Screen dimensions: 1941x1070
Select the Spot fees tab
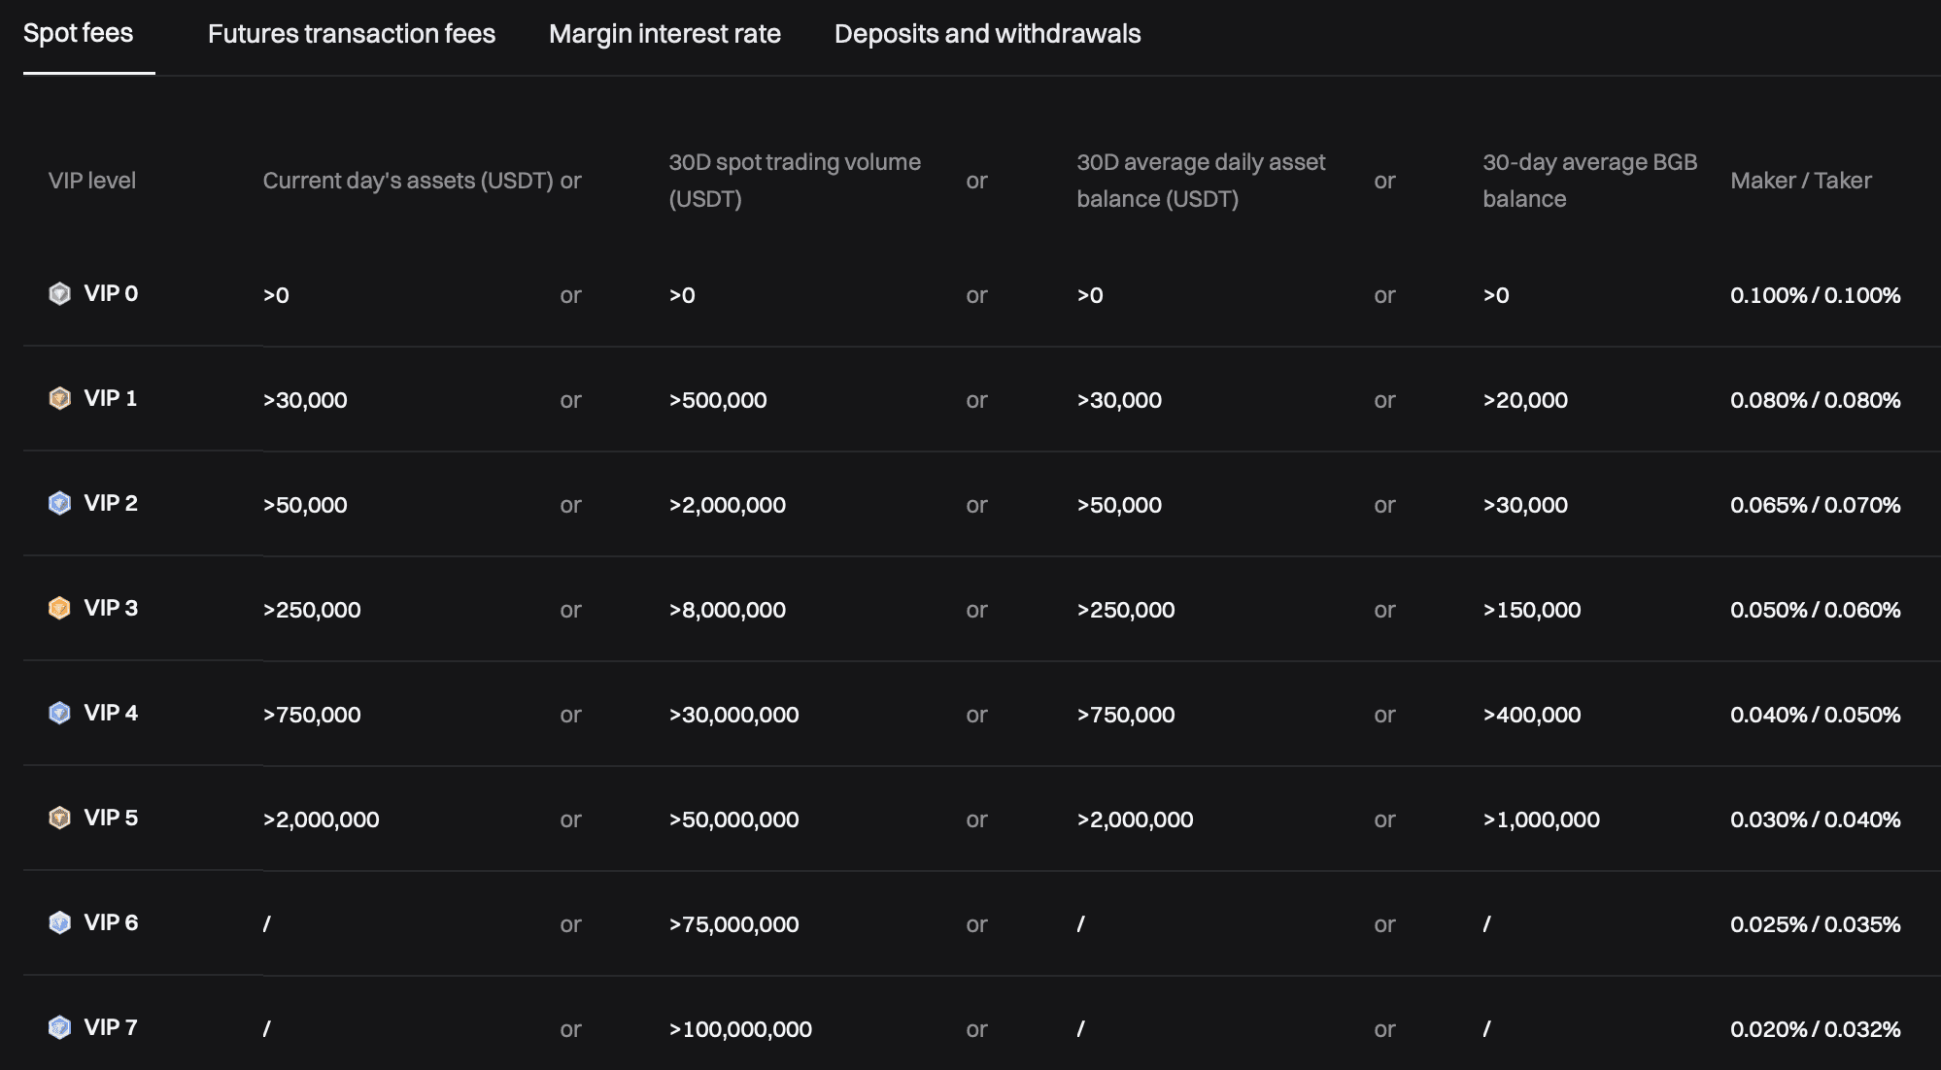coord(78,34)
